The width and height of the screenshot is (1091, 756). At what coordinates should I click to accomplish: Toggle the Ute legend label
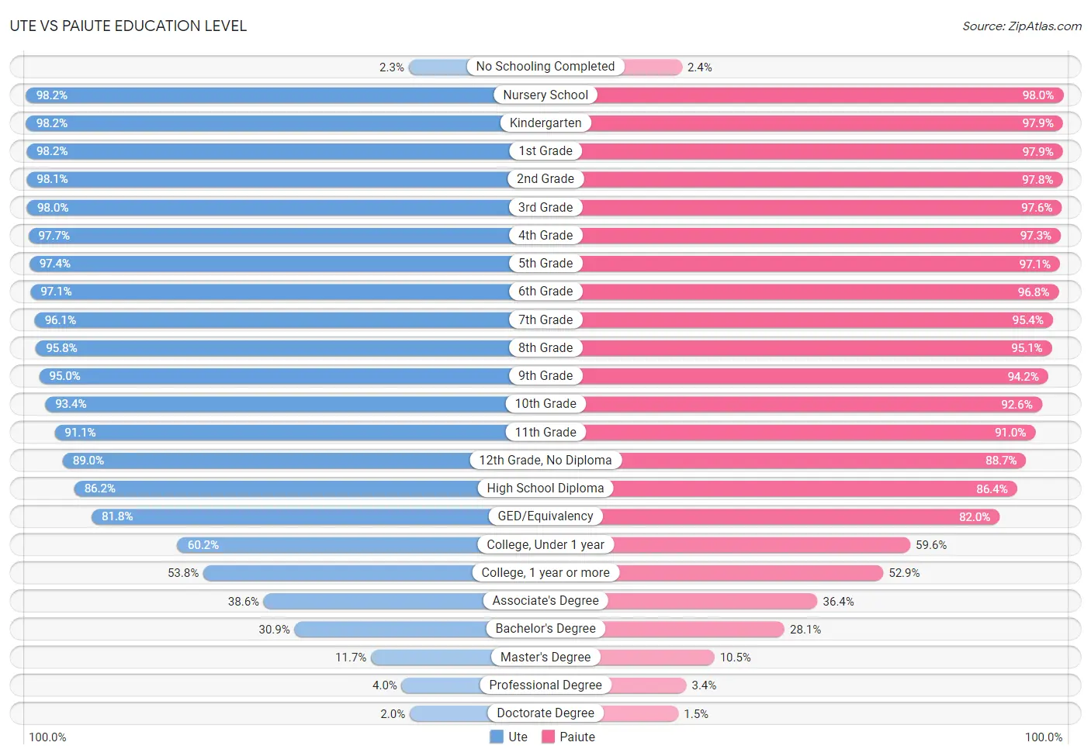click(x=518, y=737)
